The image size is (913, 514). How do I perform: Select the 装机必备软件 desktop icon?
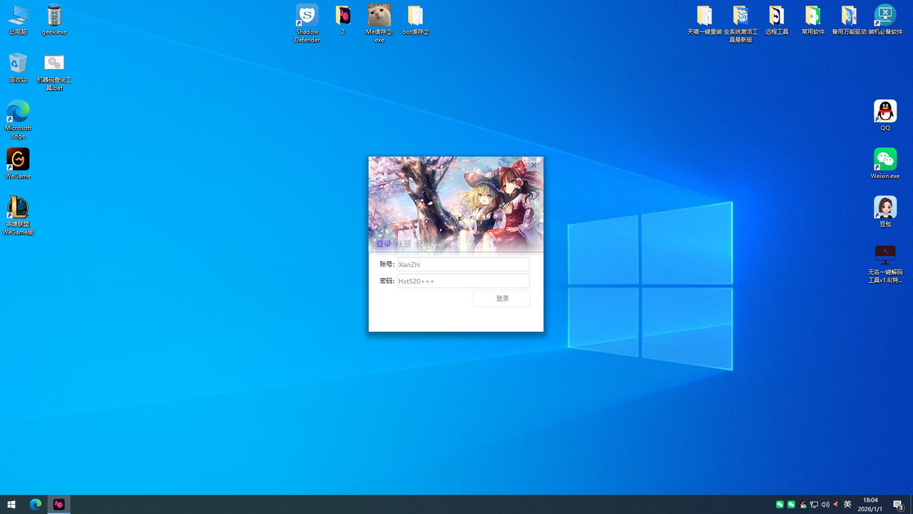pos(885,20)
